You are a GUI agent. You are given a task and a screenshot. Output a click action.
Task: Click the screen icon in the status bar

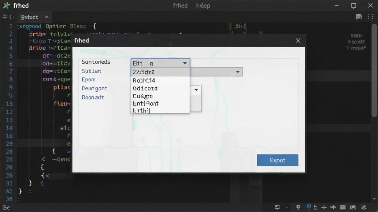[x=278, y=207]
